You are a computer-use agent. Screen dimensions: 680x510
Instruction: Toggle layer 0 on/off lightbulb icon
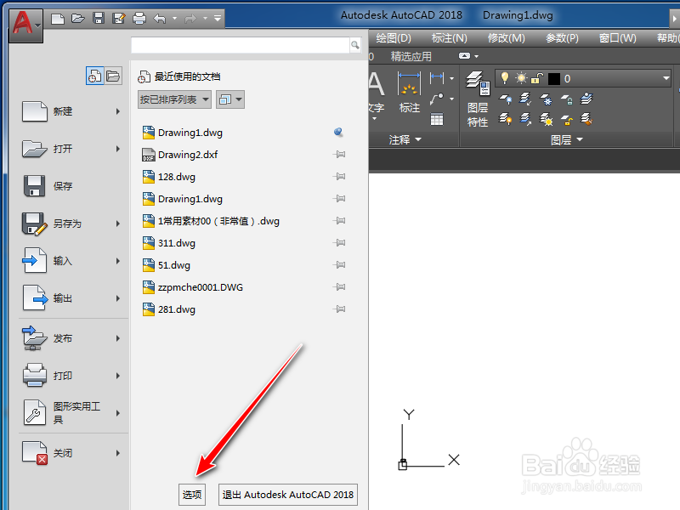(504, 78)
